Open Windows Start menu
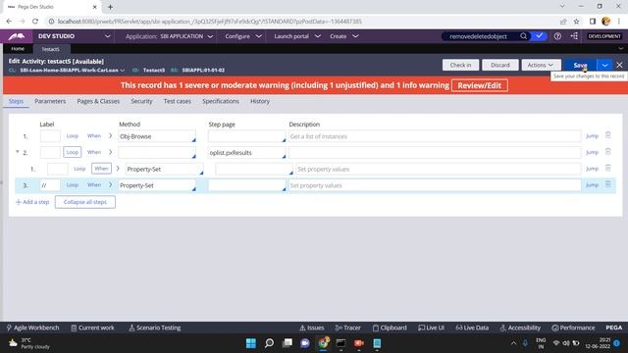The image size is (628, 353). 251,343
